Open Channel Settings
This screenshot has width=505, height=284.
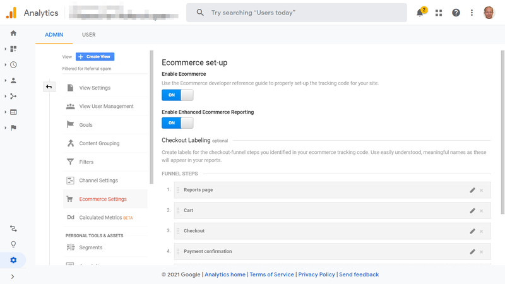(x=105, y=180)
